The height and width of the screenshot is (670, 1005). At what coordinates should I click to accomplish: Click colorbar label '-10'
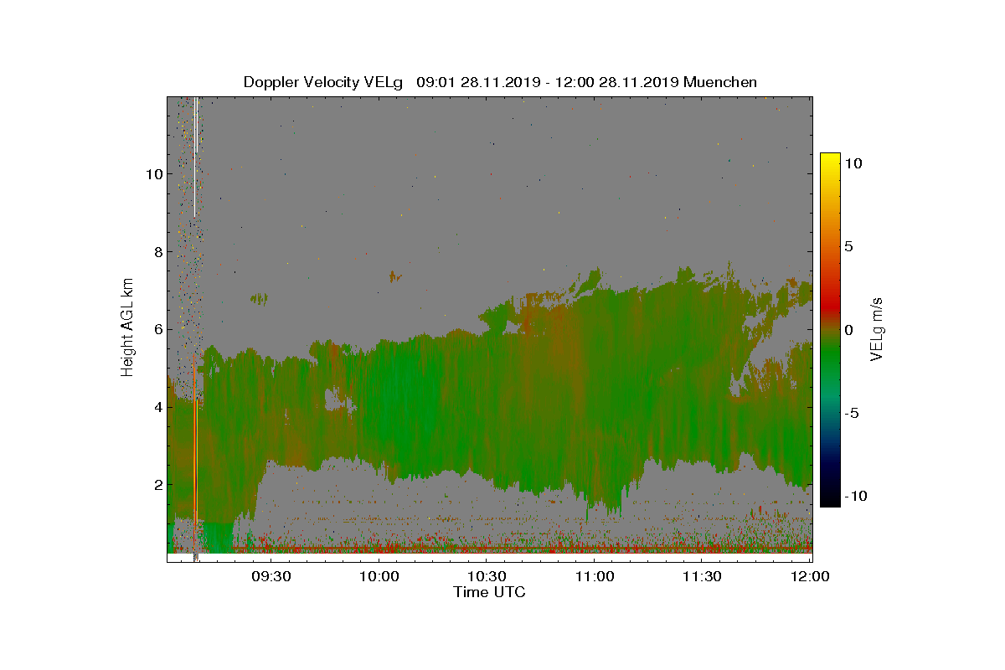[854, 497]
